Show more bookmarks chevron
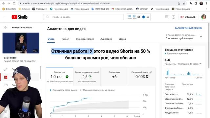 [x=206, y=9]
